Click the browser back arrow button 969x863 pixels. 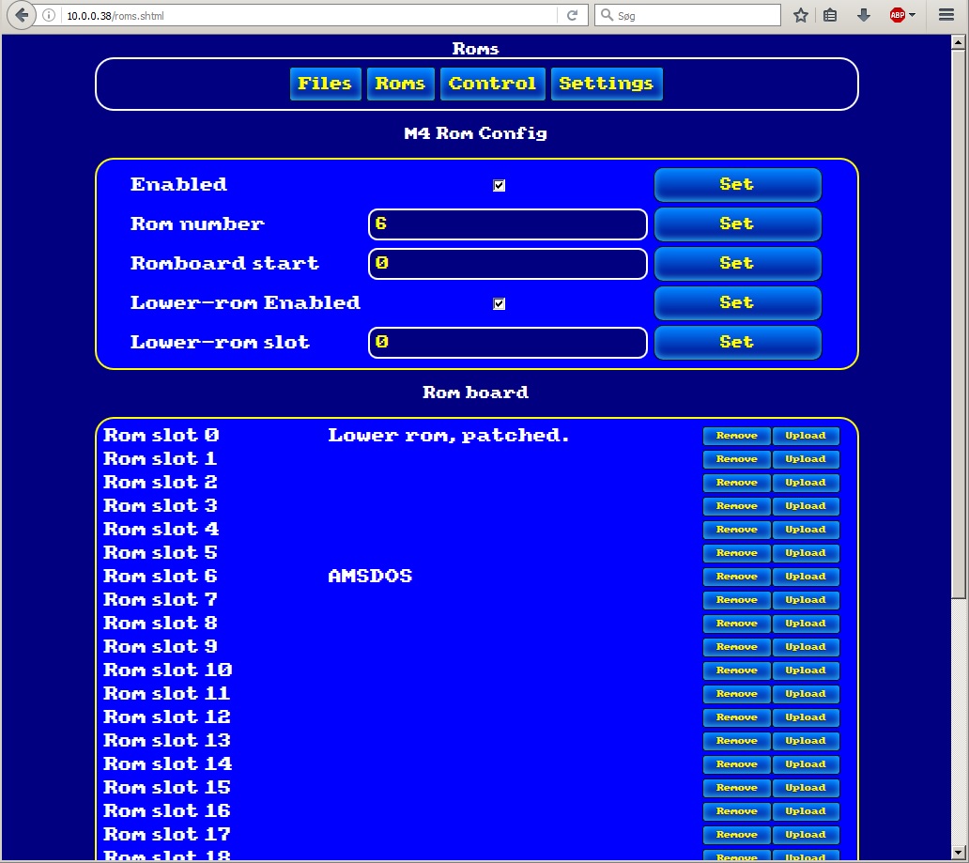[x=22, y=15]
